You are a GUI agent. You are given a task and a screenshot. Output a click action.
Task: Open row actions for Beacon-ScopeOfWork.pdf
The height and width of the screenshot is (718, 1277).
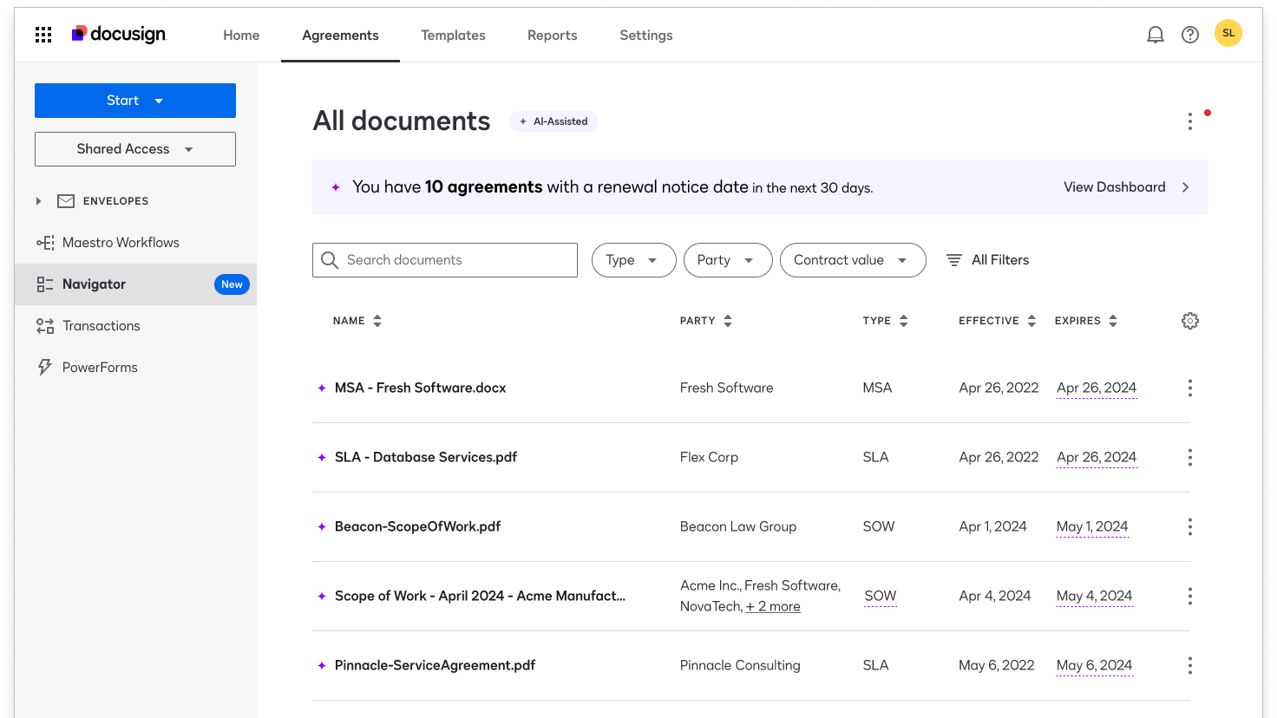1189,526
